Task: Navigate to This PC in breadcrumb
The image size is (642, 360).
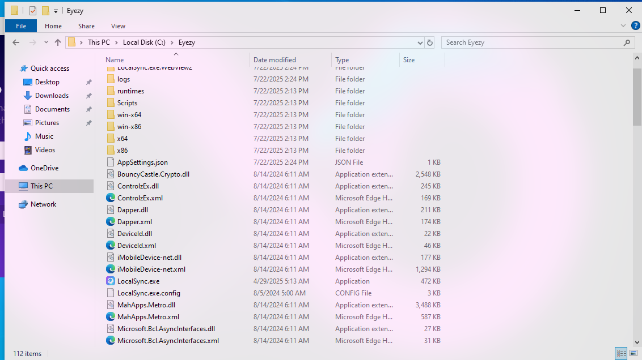Action: click(x=99, y=42)
